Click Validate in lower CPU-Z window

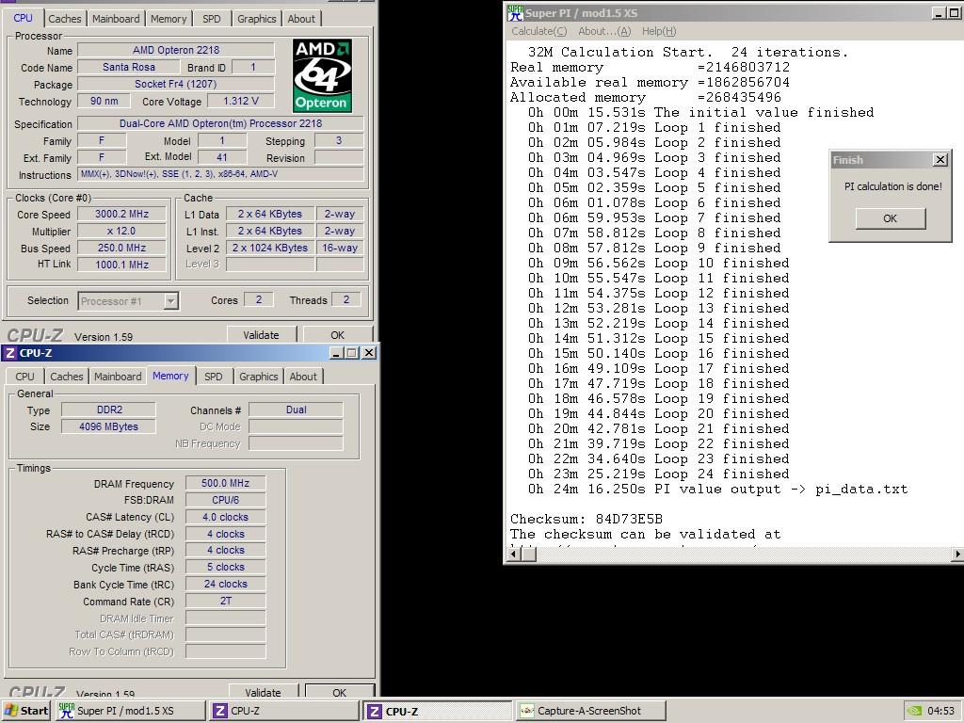point(264,691)
